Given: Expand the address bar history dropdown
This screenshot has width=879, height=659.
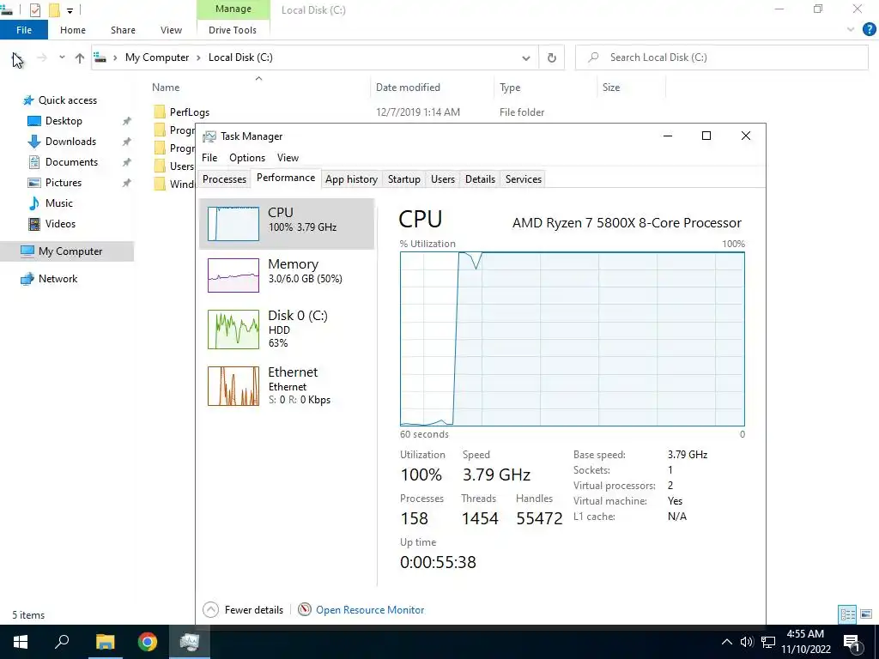Looking at the screenshot, I should click(x=526, y=57).
